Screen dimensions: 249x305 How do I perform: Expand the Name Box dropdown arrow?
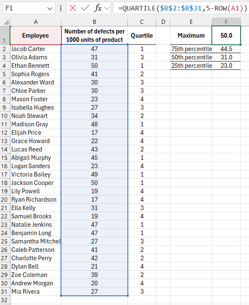click(x=50, y=8)
